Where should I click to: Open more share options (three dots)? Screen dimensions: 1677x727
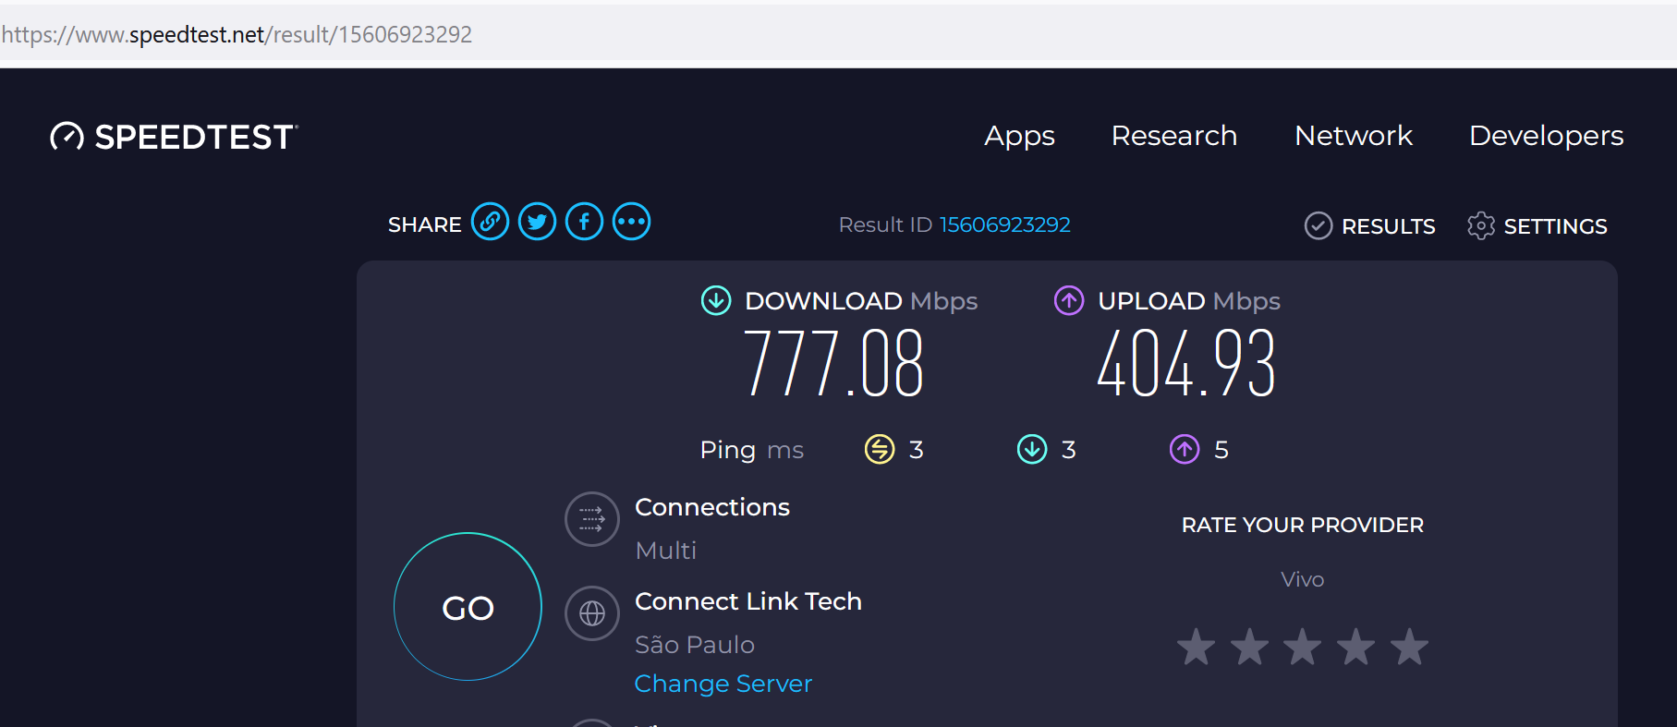click(x=631, y=222)
